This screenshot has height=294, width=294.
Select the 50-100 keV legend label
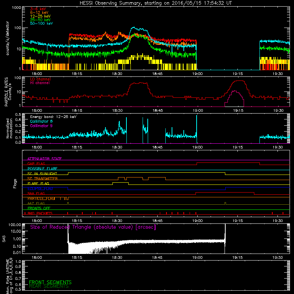42,24
